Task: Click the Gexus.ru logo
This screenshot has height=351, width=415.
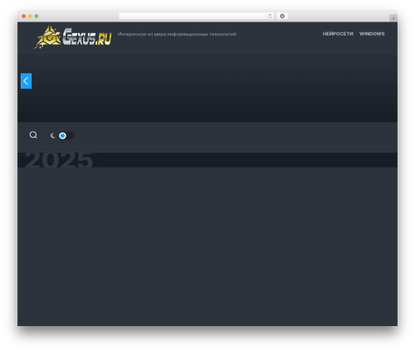Action: (72, 37)
